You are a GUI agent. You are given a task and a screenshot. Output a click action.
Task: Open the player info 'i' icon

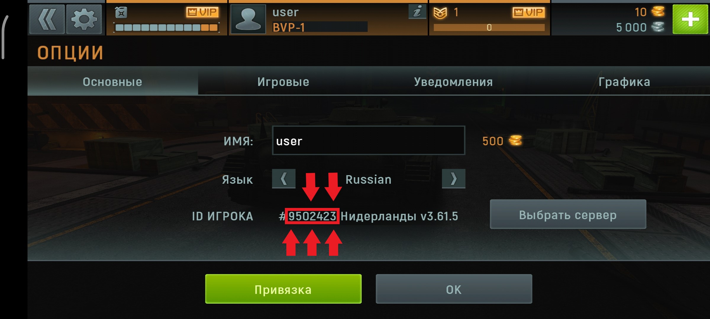pyautogui.click(x=417, y=12)
